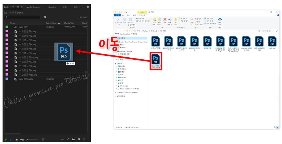
Task: Click PSD 파일 검색 search box
Action: [x=269, y=31]
